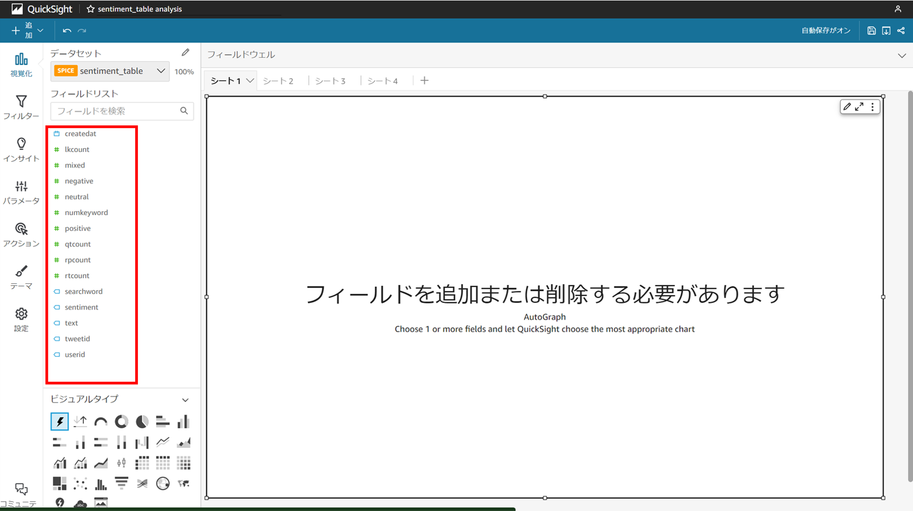Collapse the フィールドウェル panel
This screenshot has height=511, width=913.
pos(902,54)
